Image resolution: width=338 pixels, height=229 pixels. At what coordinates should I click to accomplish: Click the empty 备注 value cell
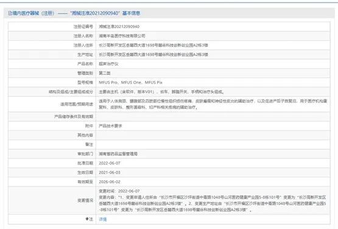click(213, 144)
